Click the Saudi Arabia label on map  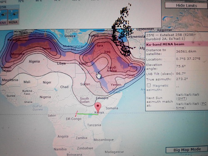112,69
